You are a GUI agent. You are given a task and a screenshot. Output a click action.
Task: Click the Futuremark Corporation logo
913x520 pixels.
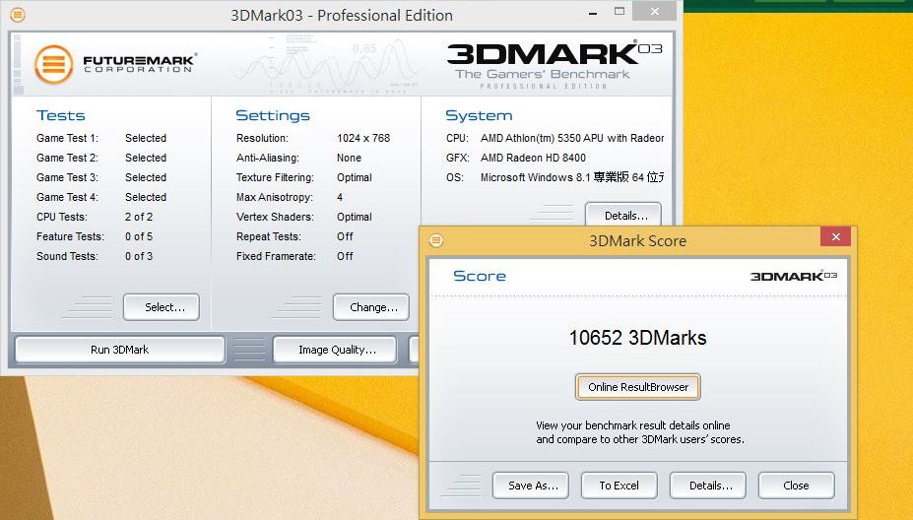[x=116, y=65]
